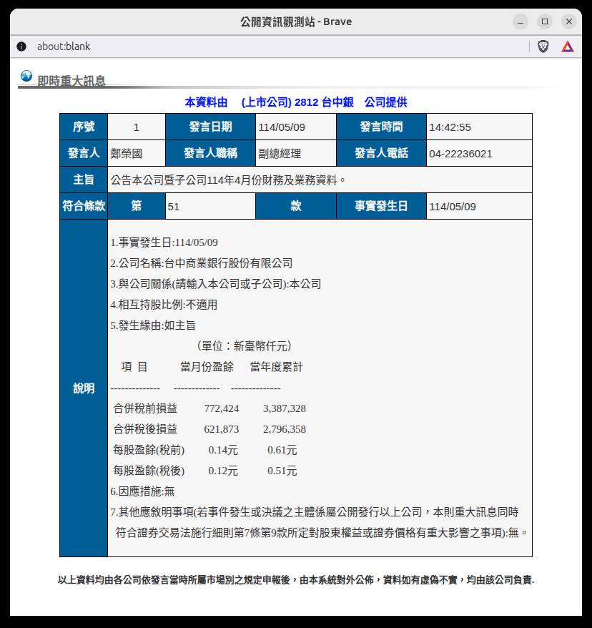592x628 pixels.
Task: Click line 2.公司名稱:台中商業銀行股份有限公司
Action: click(x=202, y=263)
